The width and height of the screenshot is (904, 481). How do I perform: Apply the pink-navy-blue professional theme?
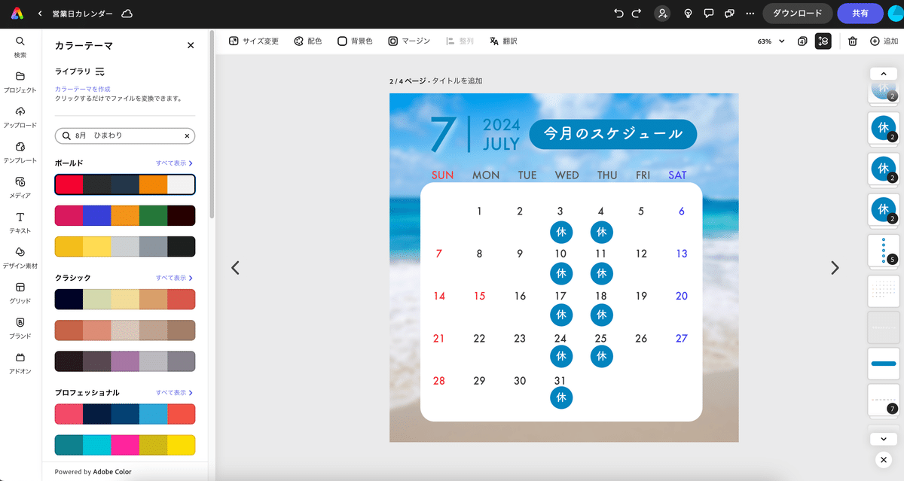[x=125, y=414]
